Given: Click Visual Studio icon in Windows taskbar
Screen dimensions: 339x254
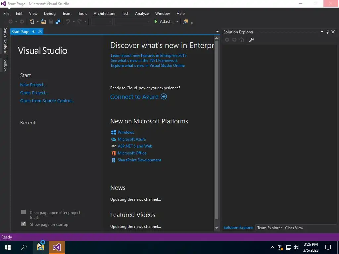Looking at the screenshot, I should (57, 247).
